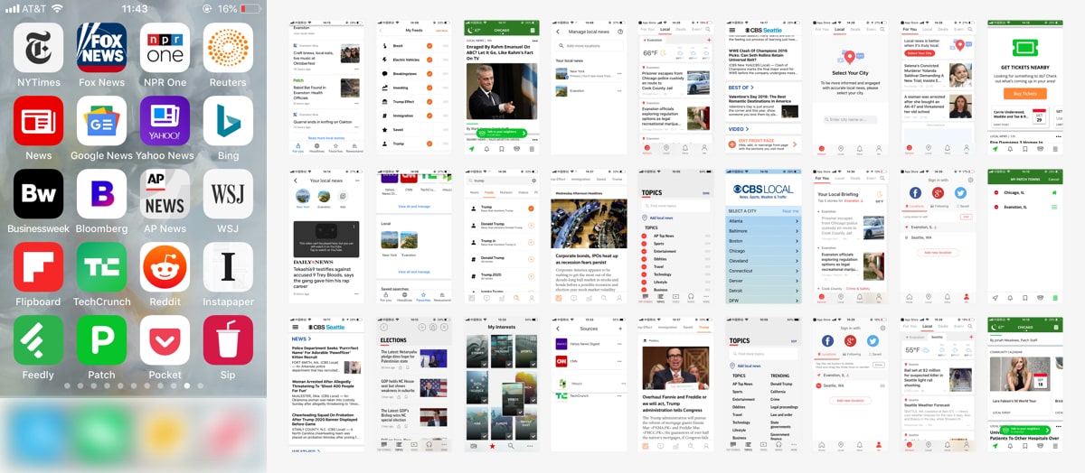The image size is (1085, 473).
Task: Tap the Near me link in CBS Local
Action: (x=790, y=210)
